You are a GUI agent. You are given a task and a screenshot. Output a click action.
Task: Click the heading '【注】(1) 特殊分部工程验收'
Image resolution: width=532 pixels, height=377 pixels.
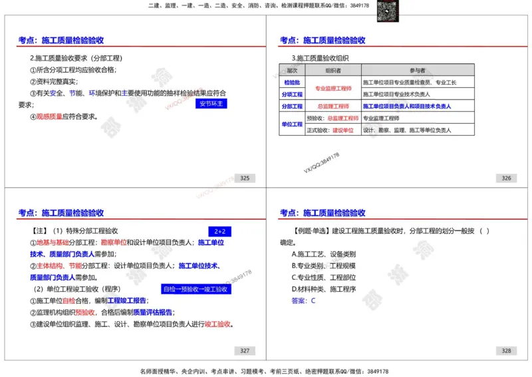74,231
